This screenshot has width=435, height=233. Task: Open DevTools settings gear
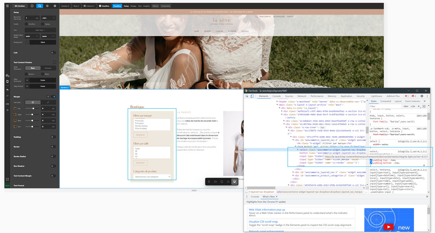(x=422, y=96)
